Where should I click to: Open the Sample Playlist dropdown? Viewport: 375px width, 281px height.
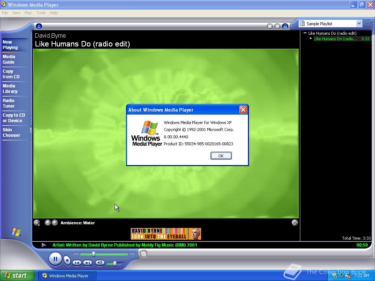(359, 23)
